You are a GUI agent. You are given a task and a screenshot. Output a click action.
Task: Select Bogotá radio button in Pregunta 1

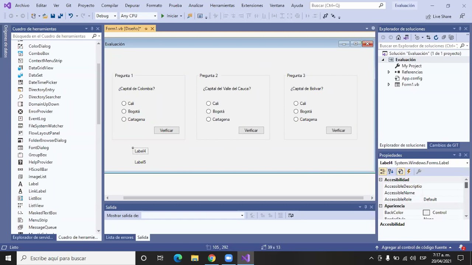124,111
